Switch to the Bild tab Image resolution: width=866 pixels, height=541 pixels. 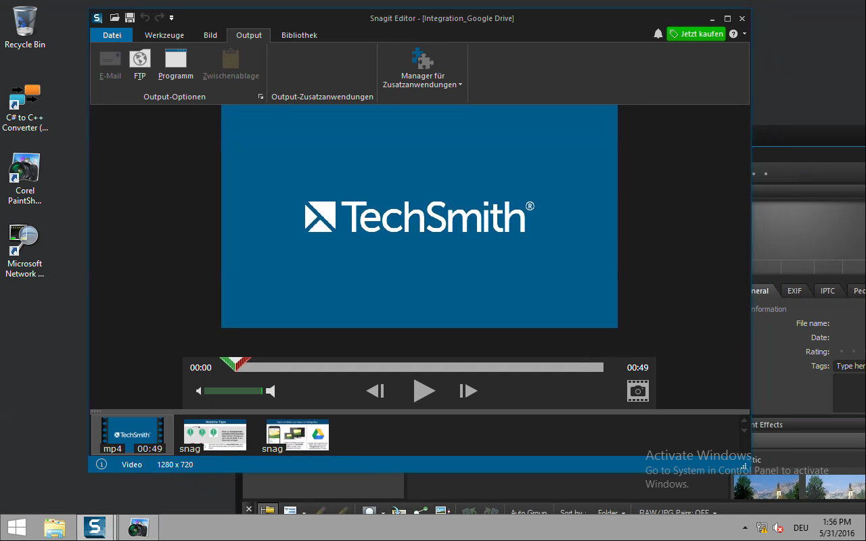click(210, 35)
